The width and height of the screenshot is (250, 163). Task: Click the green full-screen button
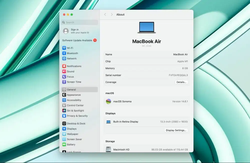click(x=72, y=15)
